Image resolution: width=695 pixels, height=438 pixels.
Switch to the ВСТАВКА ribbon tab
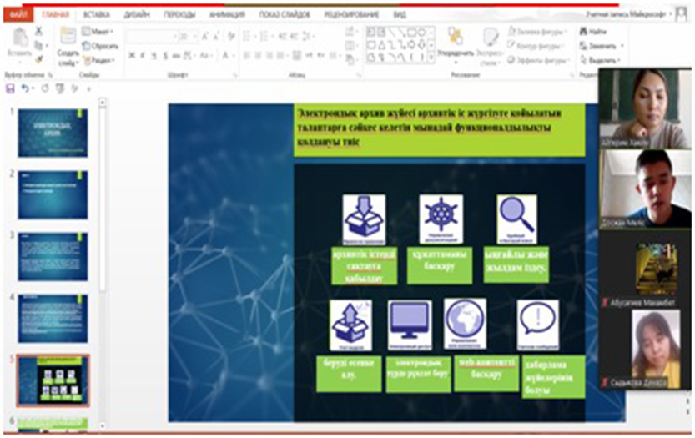pyautogui.click(x=96, y=14)
